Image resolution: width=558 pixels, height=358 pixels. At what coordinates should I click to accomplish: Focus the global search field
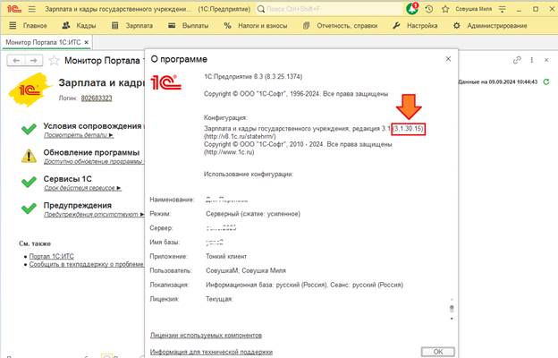(328, 9)
